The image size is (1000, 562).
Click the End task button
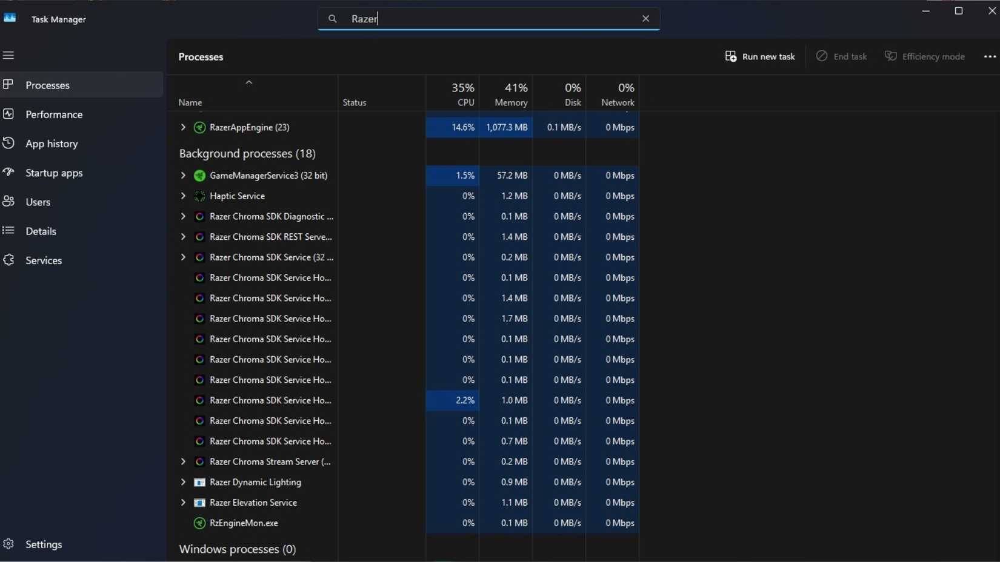point(841,56)
